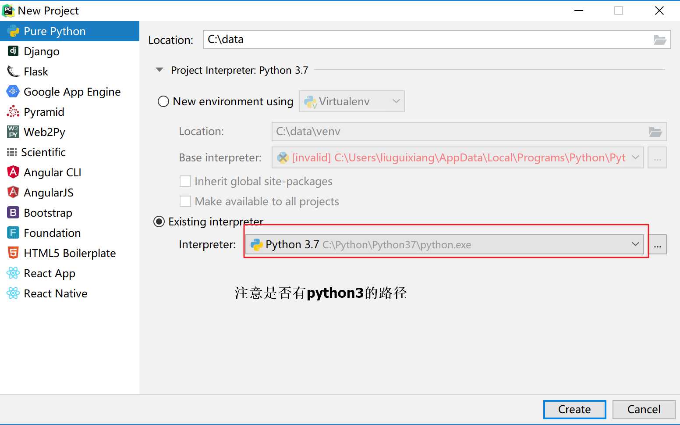Click the Pure Python project icon
The width and height of the screenshot is (680, 425).
pos(13,31)
